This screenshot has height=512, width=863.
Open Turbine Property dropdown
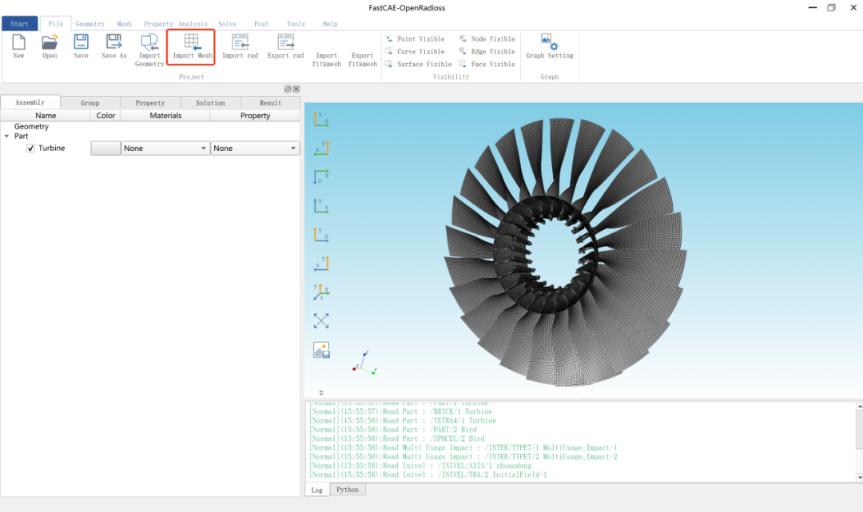pyautogui.click(x=255, y=149)
